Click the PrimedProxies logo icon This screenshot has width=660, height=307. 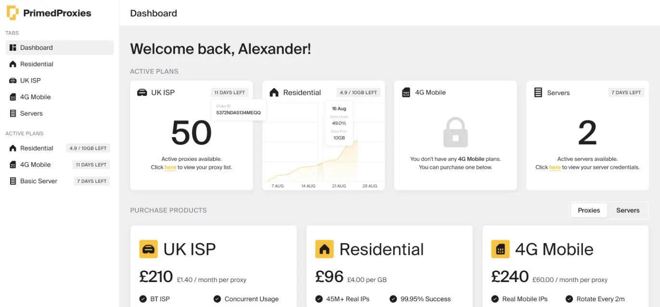(13, 13)
